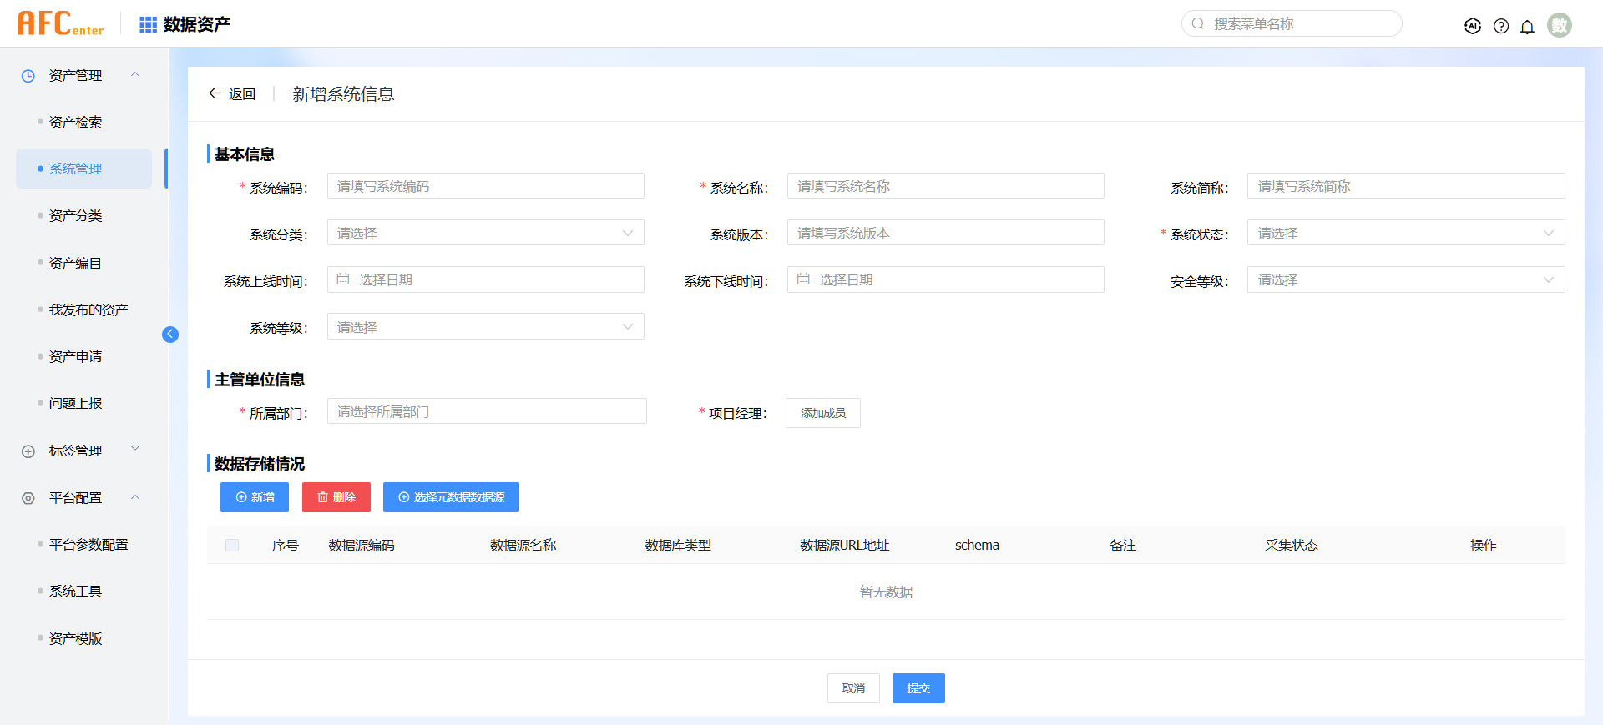Click the 返回 back arrow

(215, 93)
